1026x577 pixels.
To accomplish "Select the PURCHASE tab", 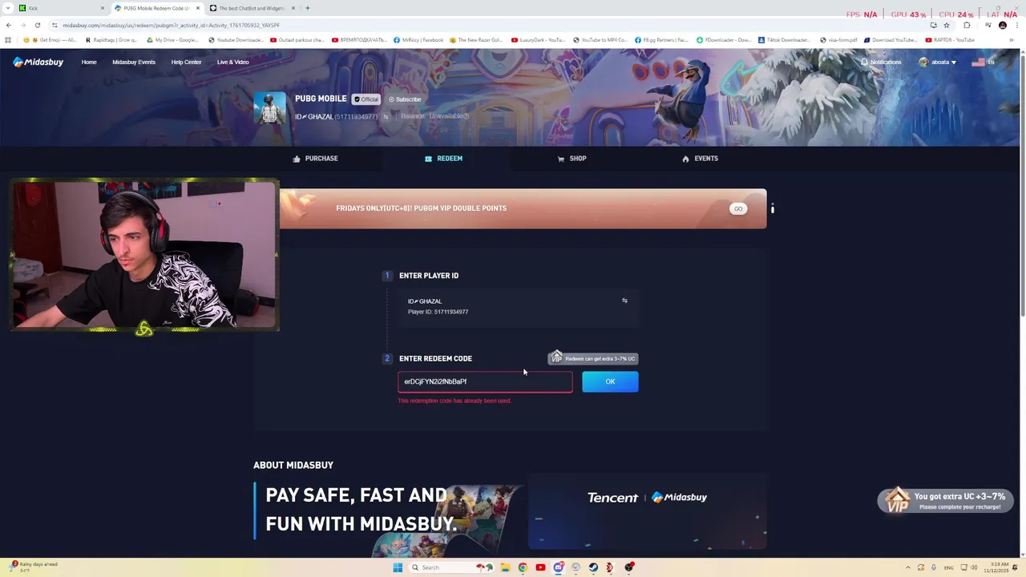I will (x=315, y=159).
